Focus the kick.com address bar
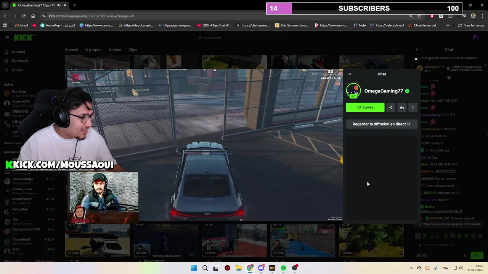Screen dimensions: 488x274 click(x=225, y=16)
